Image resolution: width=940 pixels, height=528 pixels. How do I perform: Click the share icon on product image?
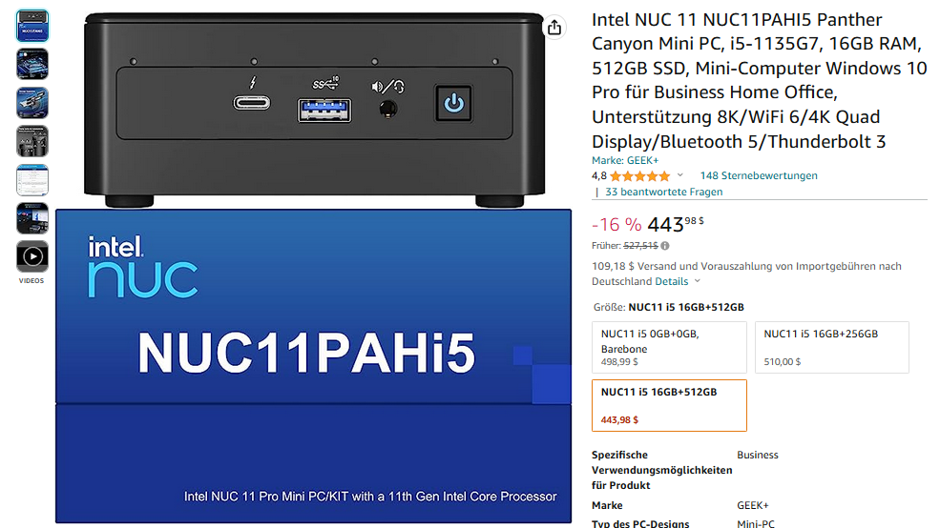pos(554,28)
